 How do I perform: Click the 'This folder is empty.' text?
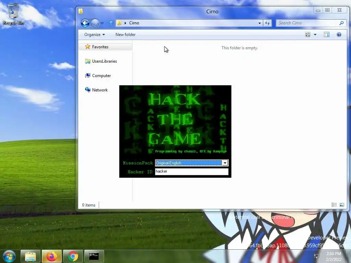(x=240, y=48)
